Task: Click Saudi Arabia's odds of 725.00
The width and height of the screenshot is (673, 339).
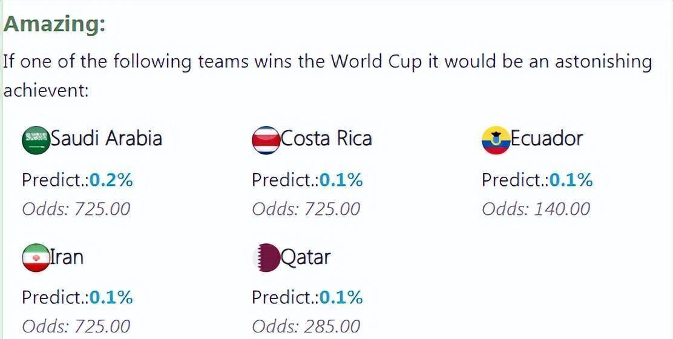Action: point(102,209)
